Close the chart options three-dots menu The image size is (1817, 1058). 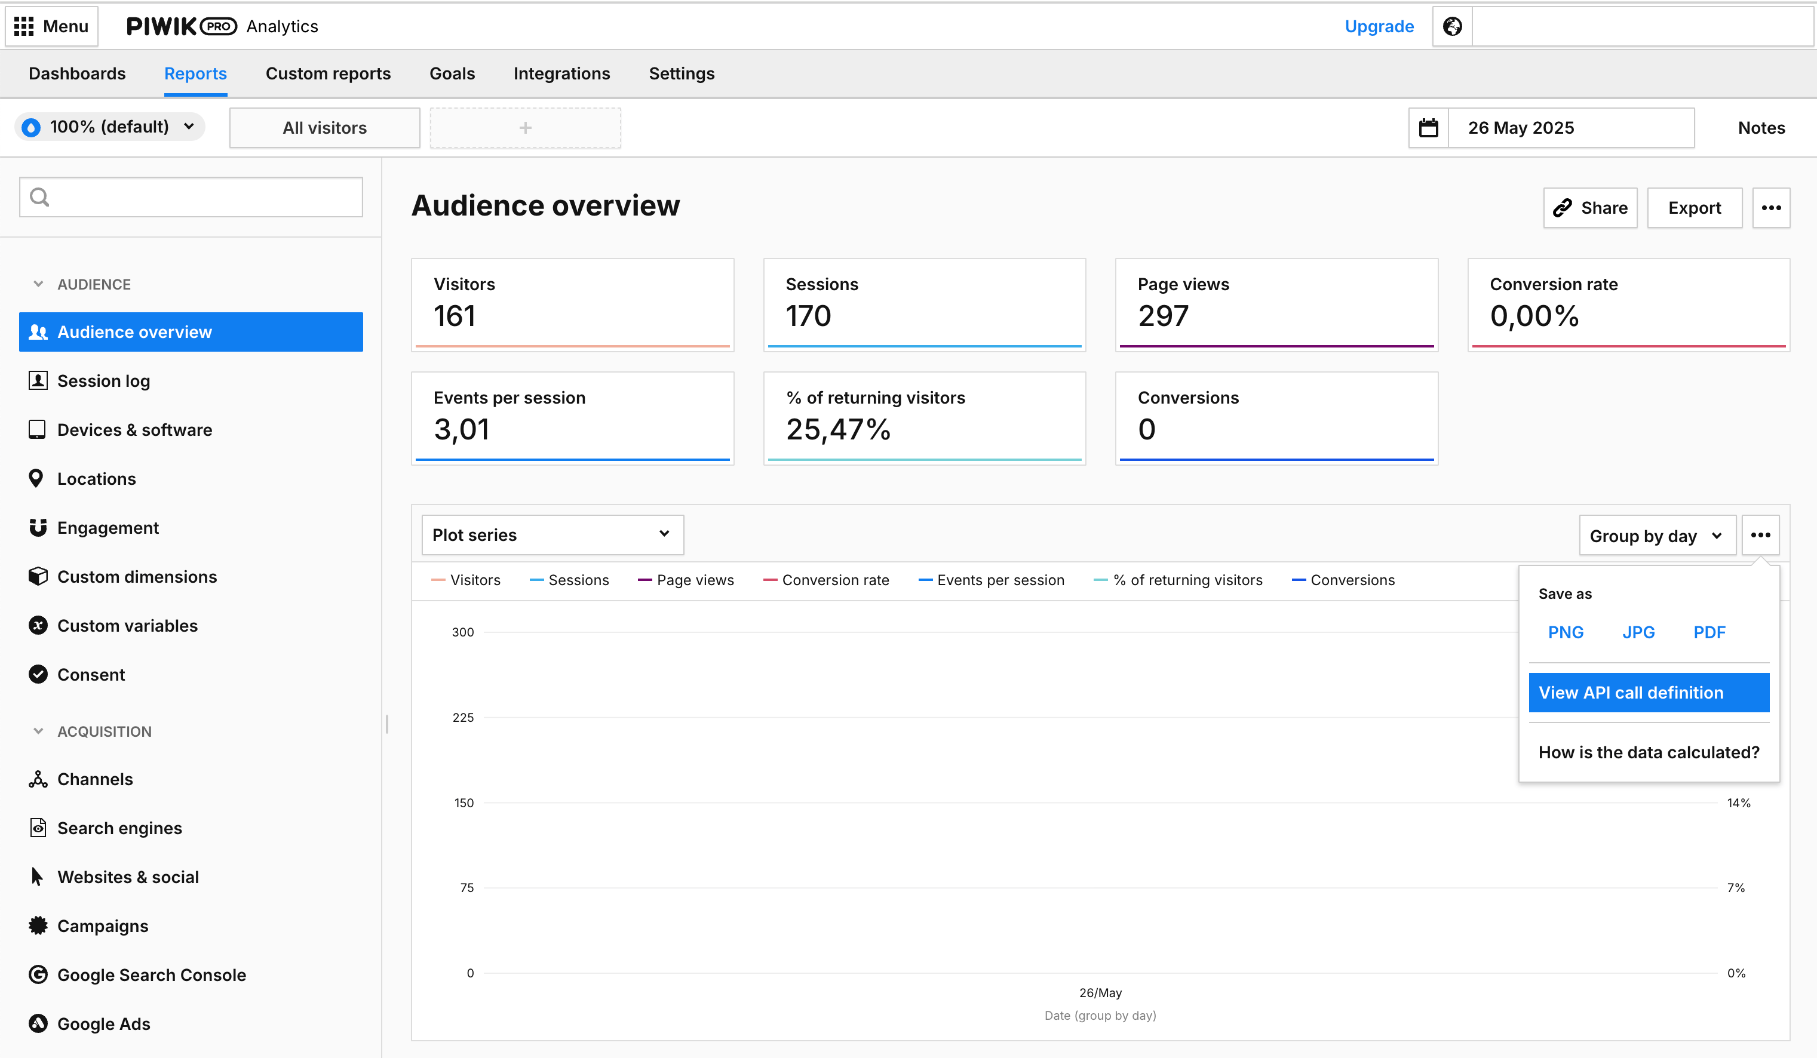click(1760, 536)
